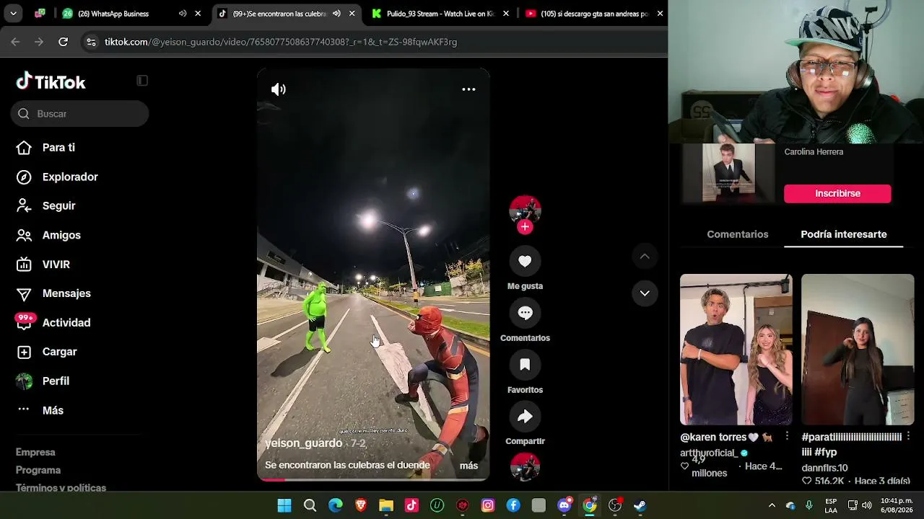The height and width of the screenshot is (519, 924).
Task: Open the Programa footer link
Action: [x=38, y=470]
